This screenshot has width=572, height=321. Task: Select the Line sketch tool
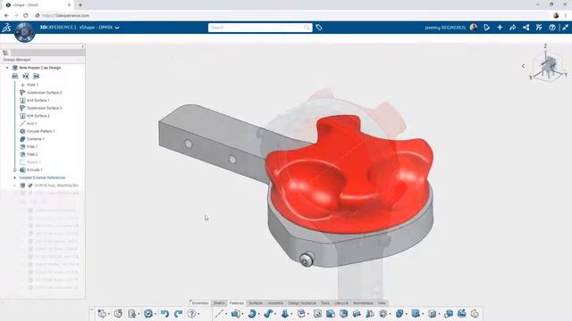(x=219, y=313)
